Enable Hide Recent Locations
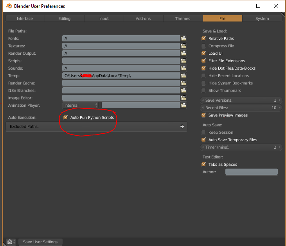 pyautogui.click(x=203, y=75)
